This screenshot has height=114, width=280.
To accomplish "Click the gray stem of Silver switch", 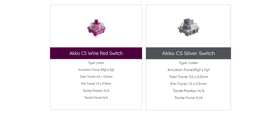I will 188,22.
